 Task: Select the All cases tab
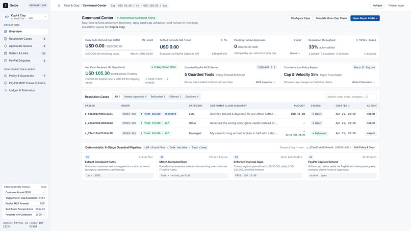117,97
